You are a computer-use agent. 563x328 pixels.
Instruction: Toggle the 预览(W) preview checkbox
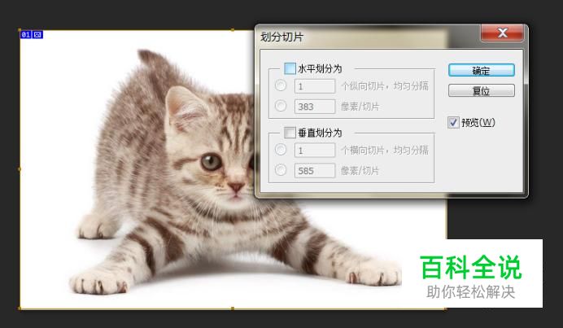coord(453,123)
